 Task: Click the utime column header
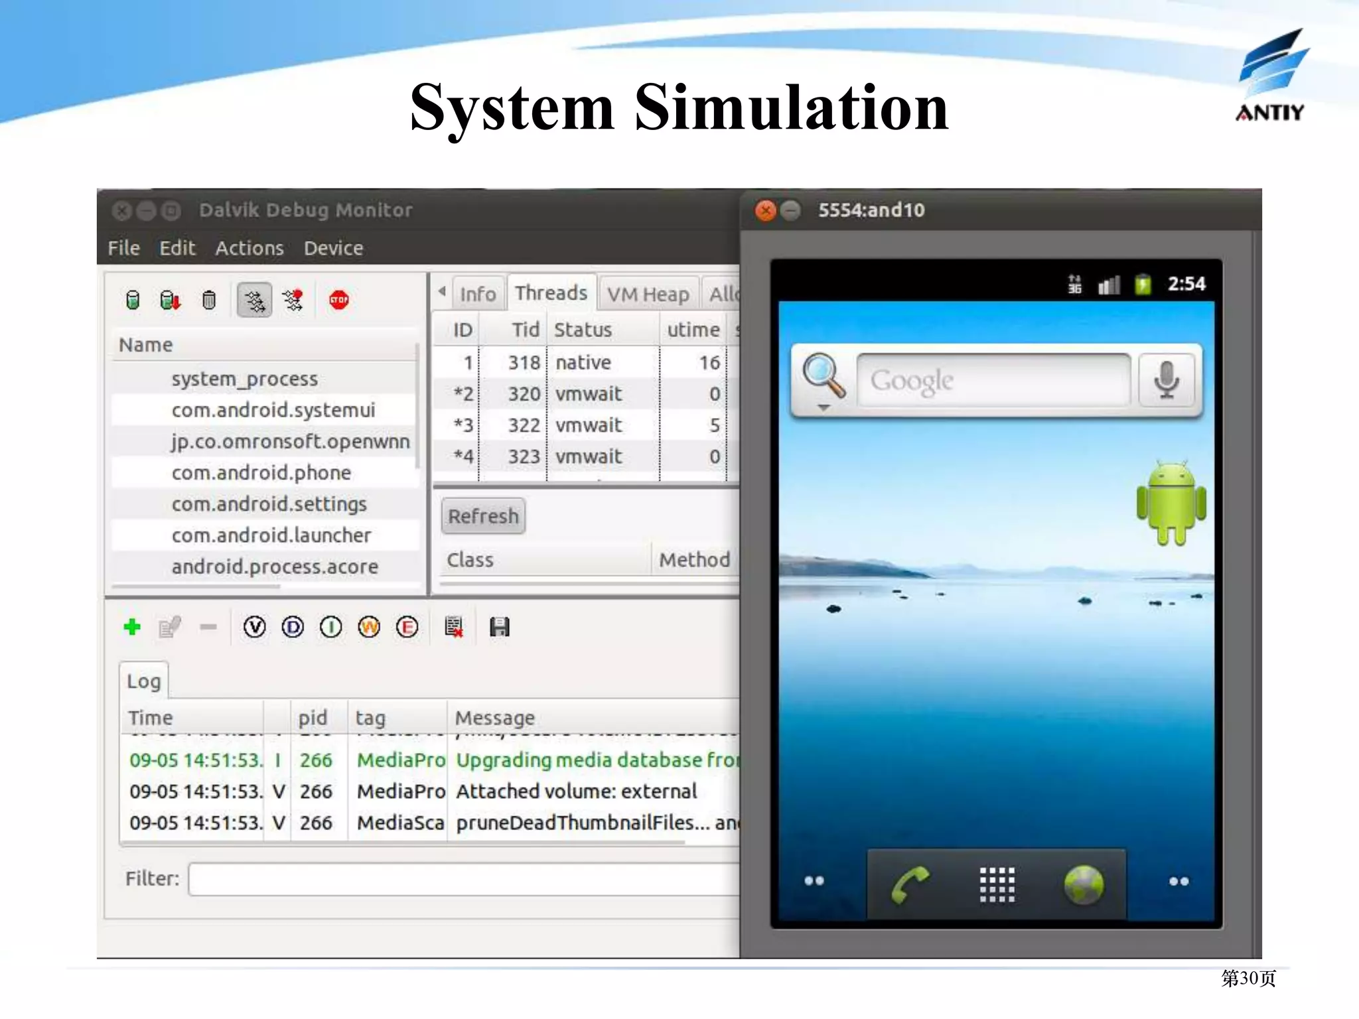point(693,330)
